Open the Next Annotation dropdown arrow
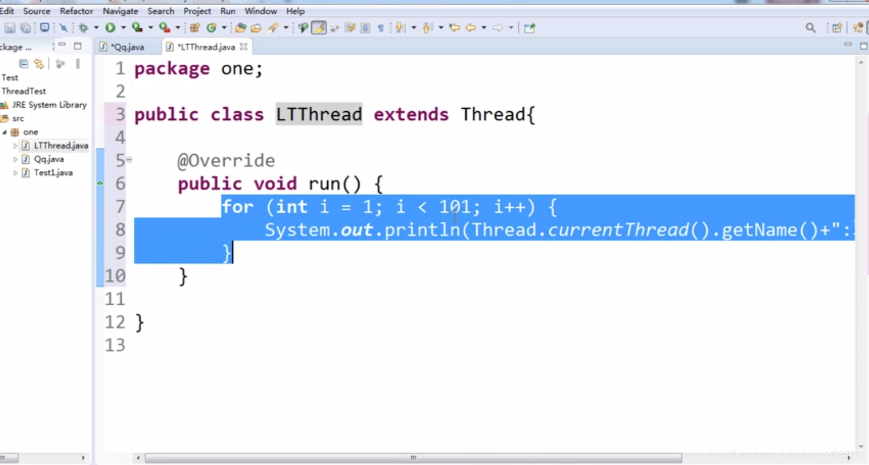 pos(413,28)
